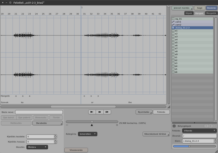Increase the Kijelölés kezdete value with the up arrow
Image resolution: width=218 pixels, height=153 pixels.
[x=55, y=136]
